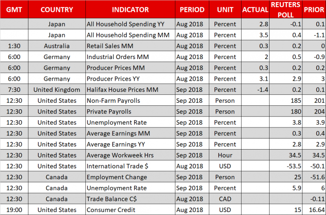The image size is (326, 215).
Task: Click the REUTERS POLL column header
Action: coord(286,9)
